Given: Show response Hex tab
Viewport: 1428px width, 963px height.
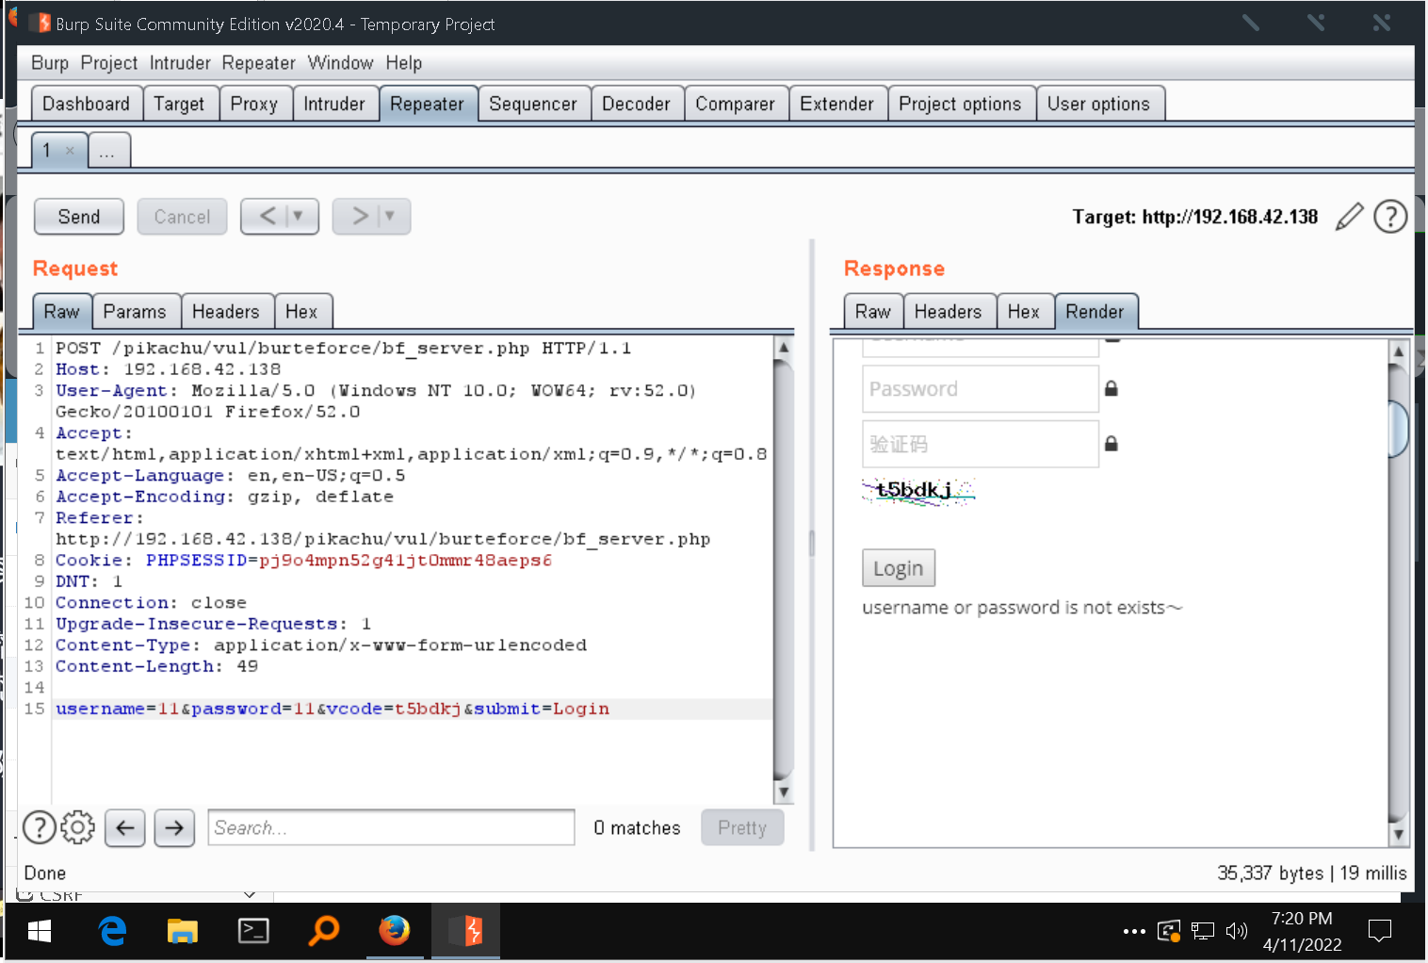Looking at the screenshot, I should (1024, 312).
